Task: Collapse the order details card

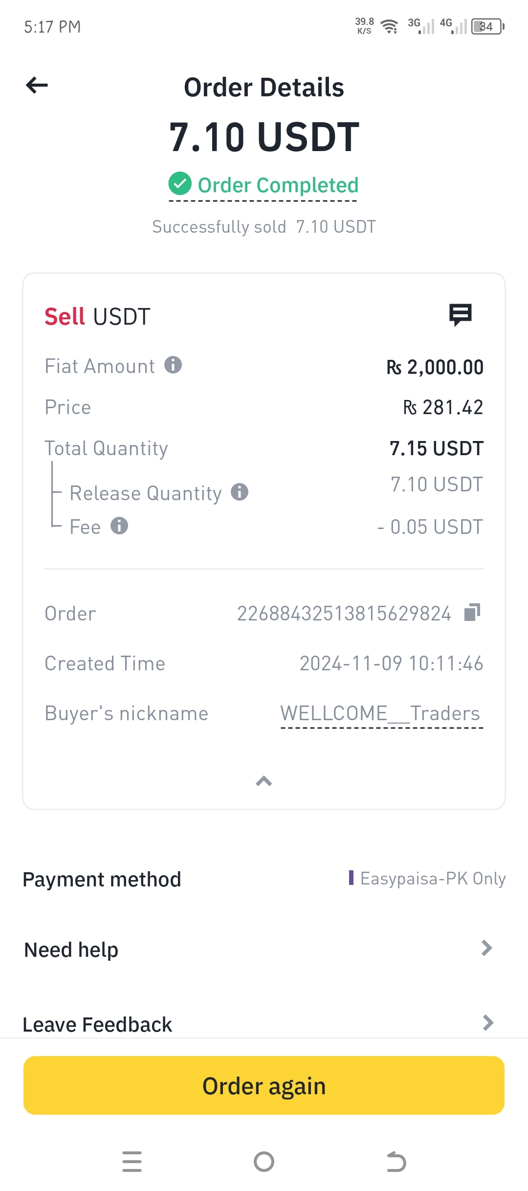Action: [264, 781]
